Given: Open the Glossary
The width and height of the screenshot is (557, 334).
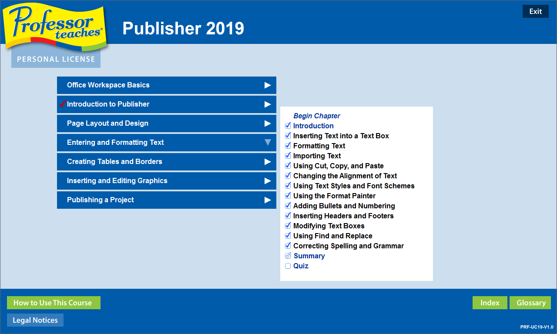Looking at the screenshot, I should (x=530, y=303).
